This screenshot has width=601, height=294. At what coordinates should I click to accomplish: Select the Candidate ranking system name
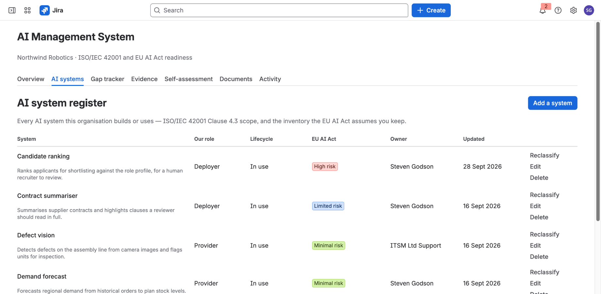(x=43, y=156)
